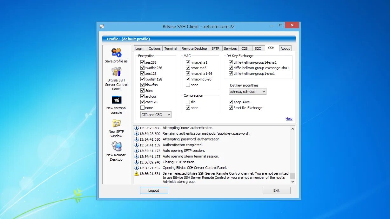Click the Exit button

click(x=276, y=190)
